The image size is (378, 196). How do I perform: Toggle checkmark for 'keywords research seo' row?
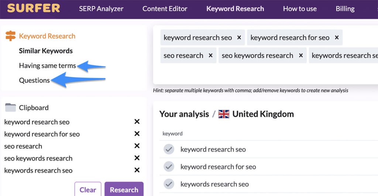[x=169, y=184]
